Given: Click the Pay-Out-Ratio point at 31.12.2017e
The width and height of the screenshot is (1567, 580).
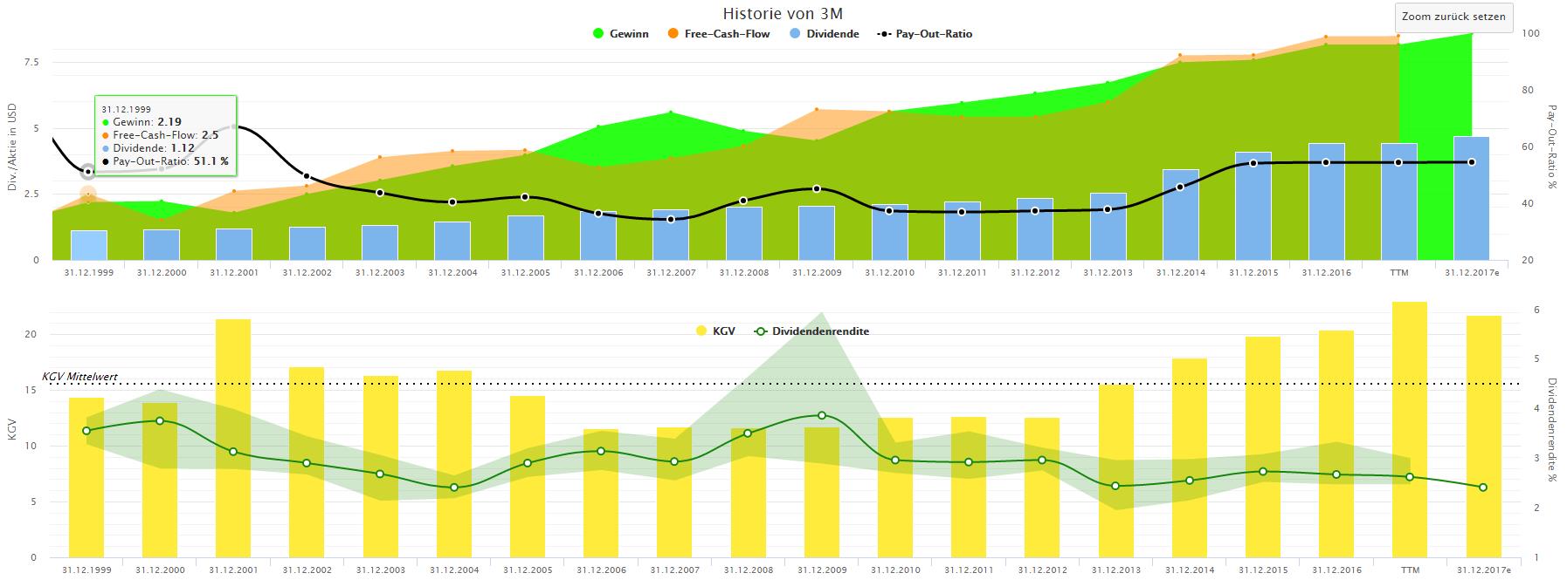Looking at the screenshot, I should click(x=1471, y=162).
